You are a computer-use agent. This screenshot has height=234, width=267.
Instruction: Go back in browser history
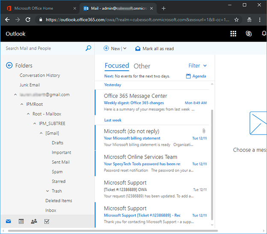[x=7, y=20]
